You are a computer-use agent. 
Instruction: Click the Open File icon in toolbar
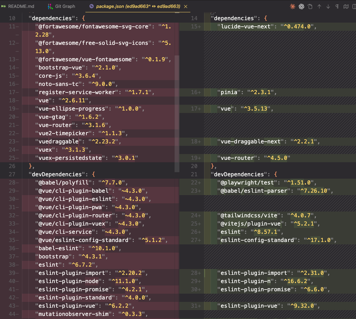pos(310,7)
